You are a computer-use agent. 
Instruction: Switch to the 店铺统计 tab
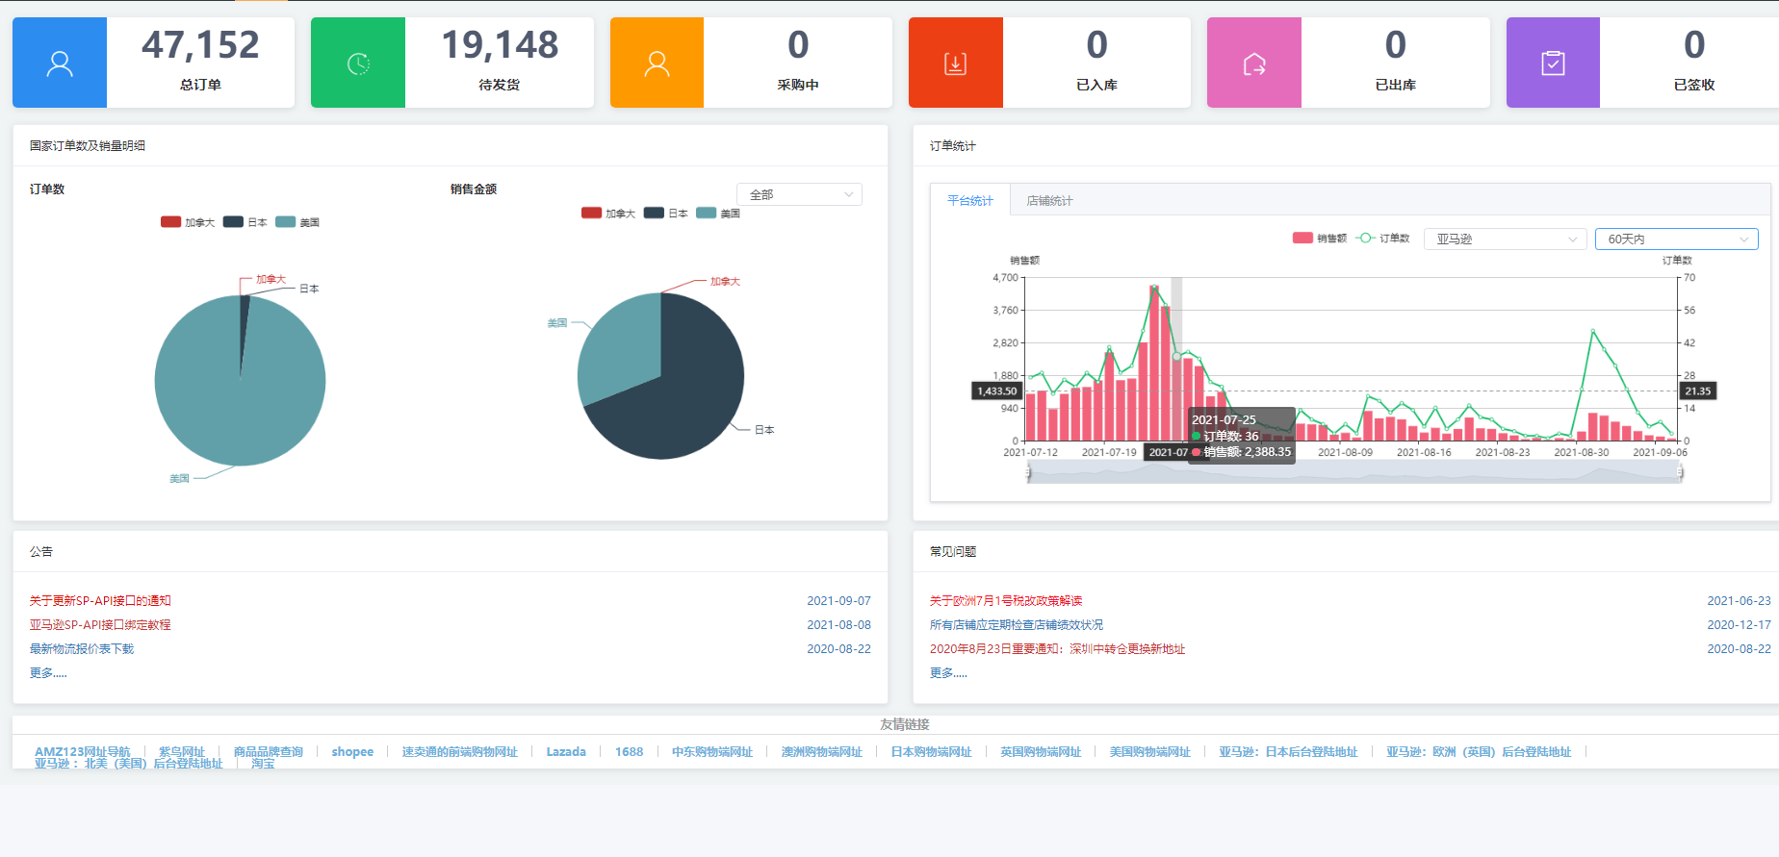point(1049,201)
